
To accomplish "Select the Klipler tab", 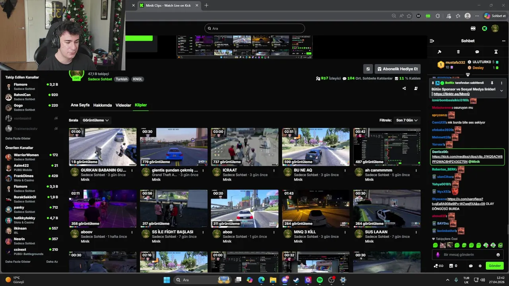I will pyautogui.click(x=141, y=105).
